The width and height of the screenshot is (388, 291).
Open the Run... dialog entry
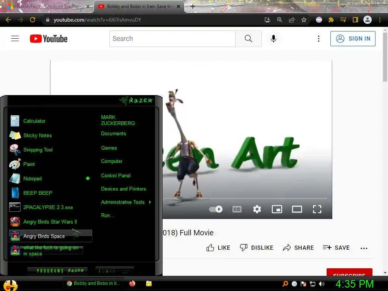[108, 215]
